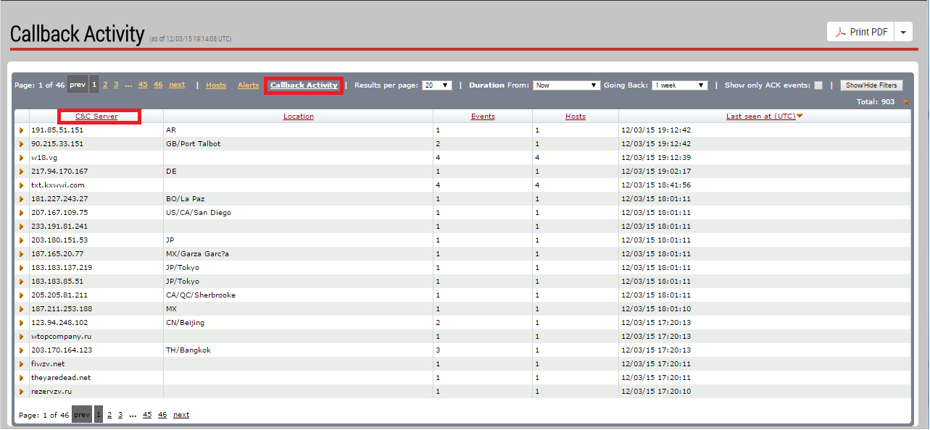Image resolution: width=930 pixels, height=430 pixels.
Task: Expand row for 233.191.81.241
Action: pos(22,227)
